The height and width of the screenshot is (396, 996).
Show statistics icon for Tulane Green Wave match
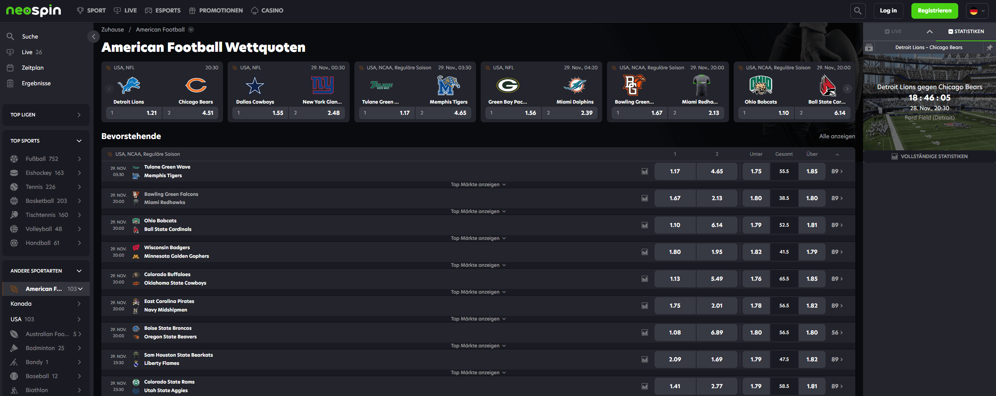click(645, 171)
